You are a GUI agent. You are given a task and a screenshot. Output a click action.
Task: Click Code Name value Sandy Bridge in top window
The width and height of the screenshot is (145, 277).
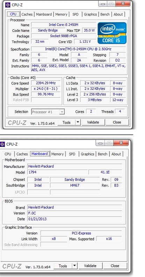pos(48,30)
